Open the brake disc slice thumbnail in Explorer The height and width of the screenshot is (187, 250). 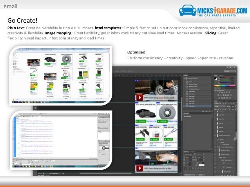(67, 60)
